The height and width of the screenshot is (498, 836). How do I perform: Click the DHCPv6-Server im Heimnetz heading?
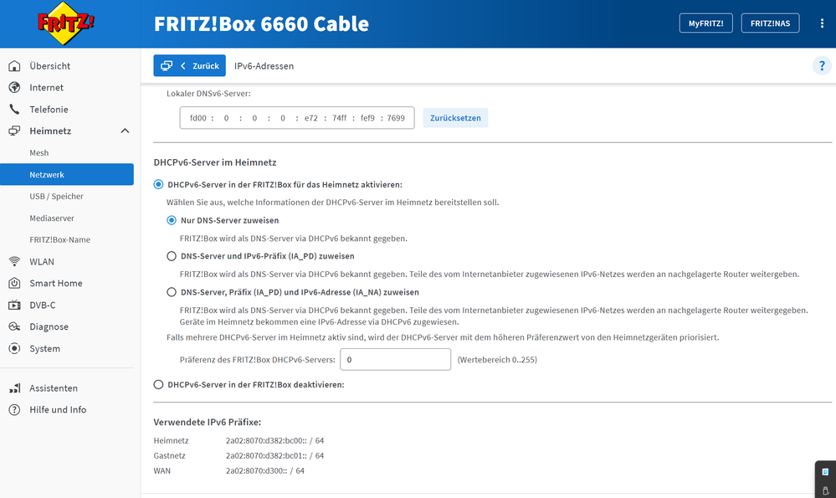pos(215,162)
